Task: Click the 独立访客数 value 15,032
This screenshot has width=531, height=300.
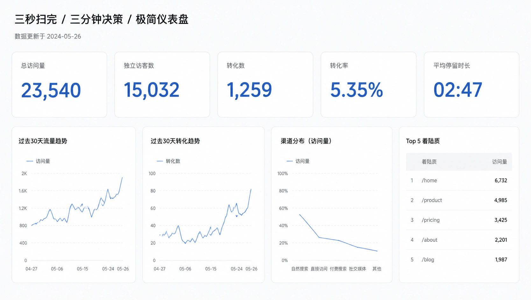Action: coord(152,90)
